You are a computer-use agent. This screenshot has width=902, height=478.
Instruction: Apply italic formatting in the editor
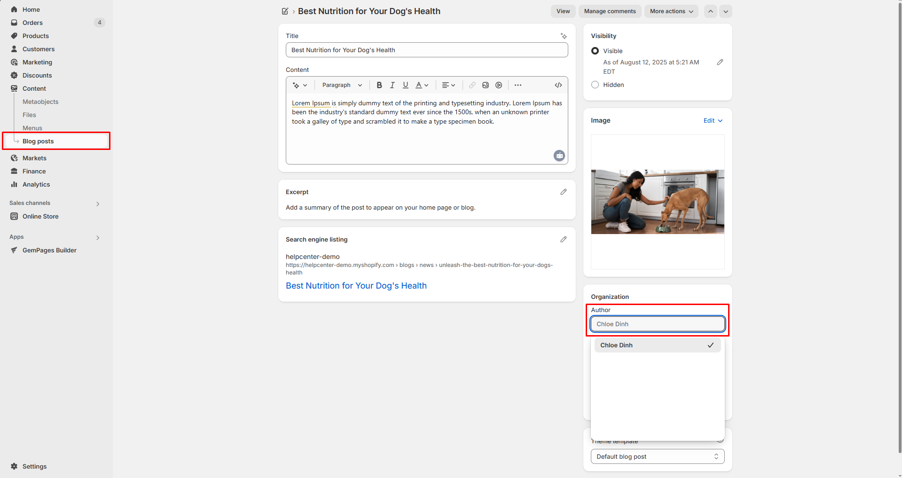click(x=392, y=85)
